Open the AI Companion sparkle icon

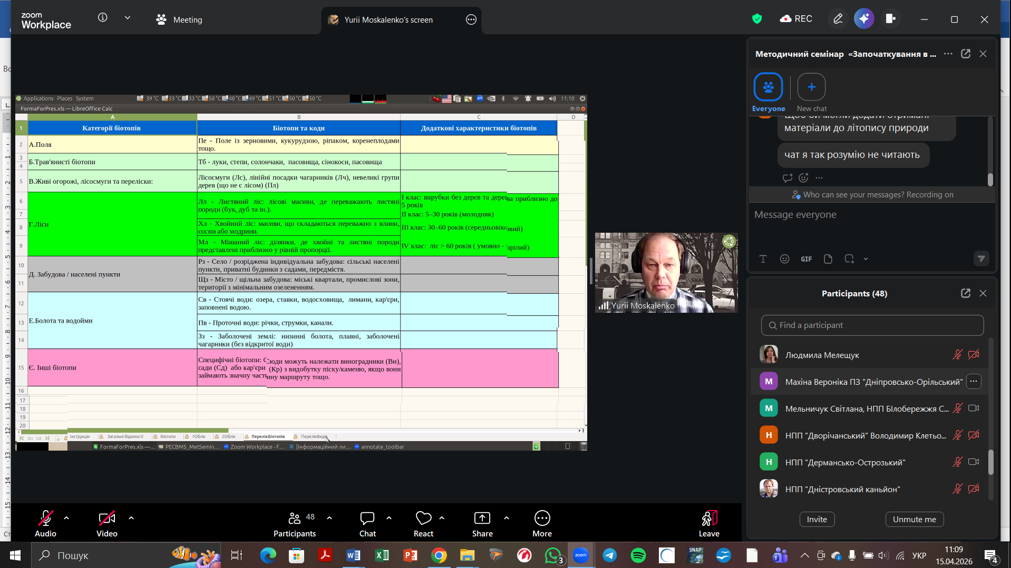pyautogui.click(x=864, y=19)
